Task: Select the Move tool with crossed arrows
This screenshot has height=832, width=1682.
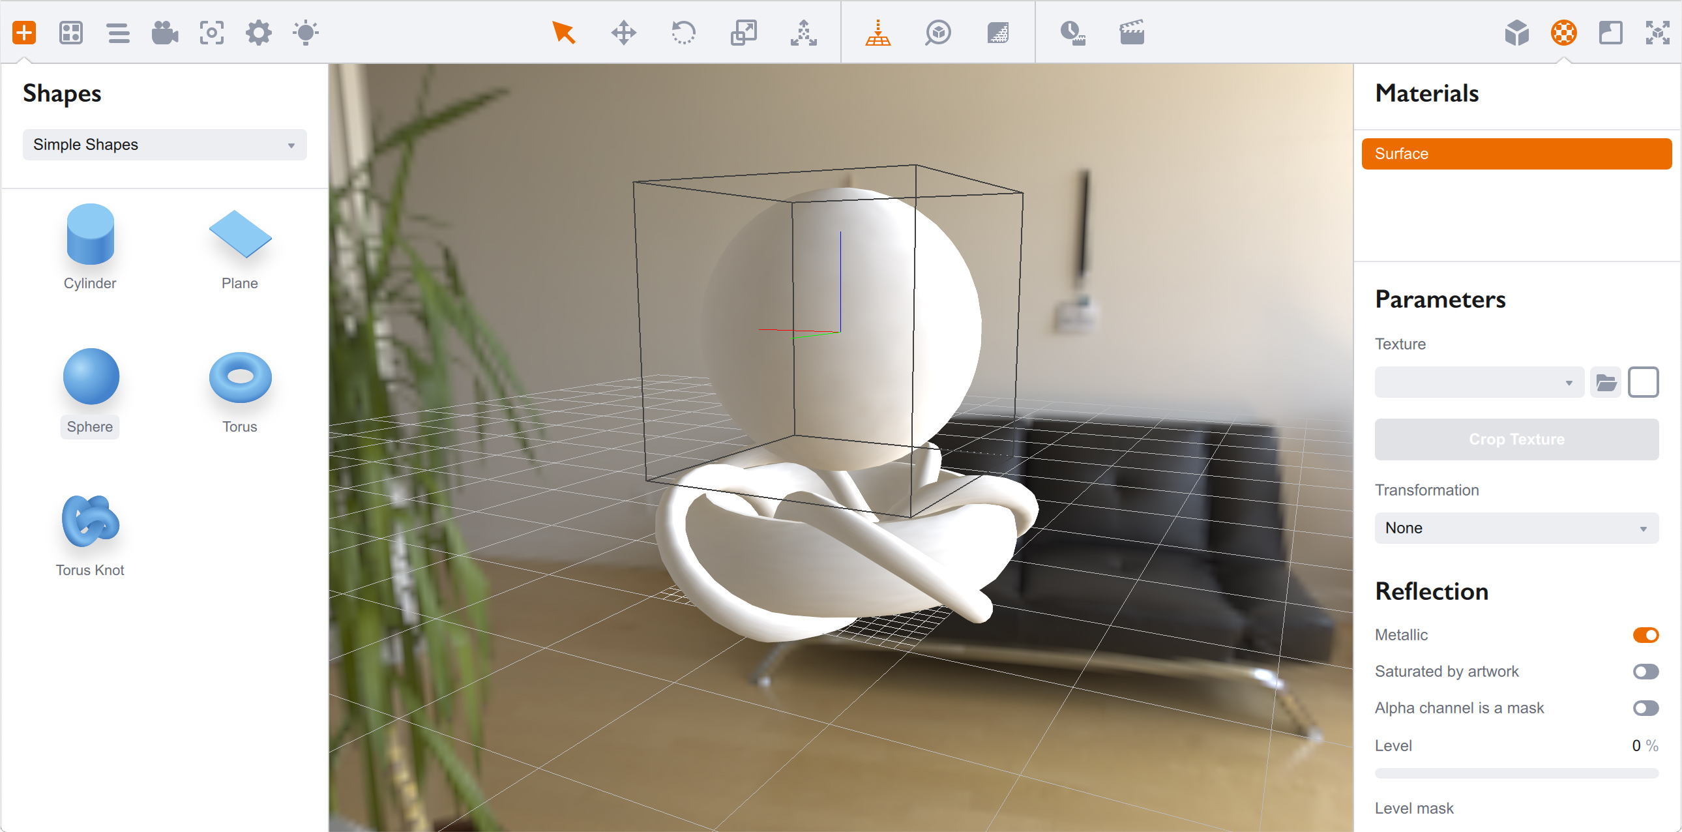Action: click(x=623, y=32)
